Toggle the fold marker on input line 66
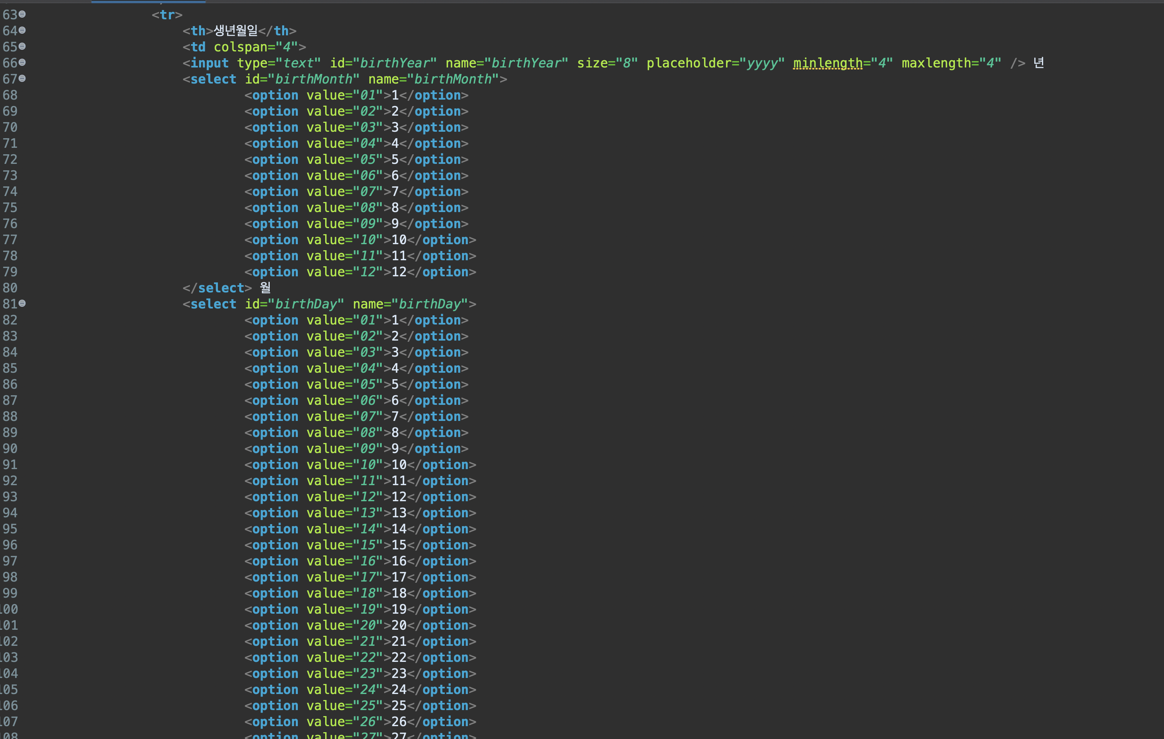This screenshot has width=1164, height=739. point(22,62)
